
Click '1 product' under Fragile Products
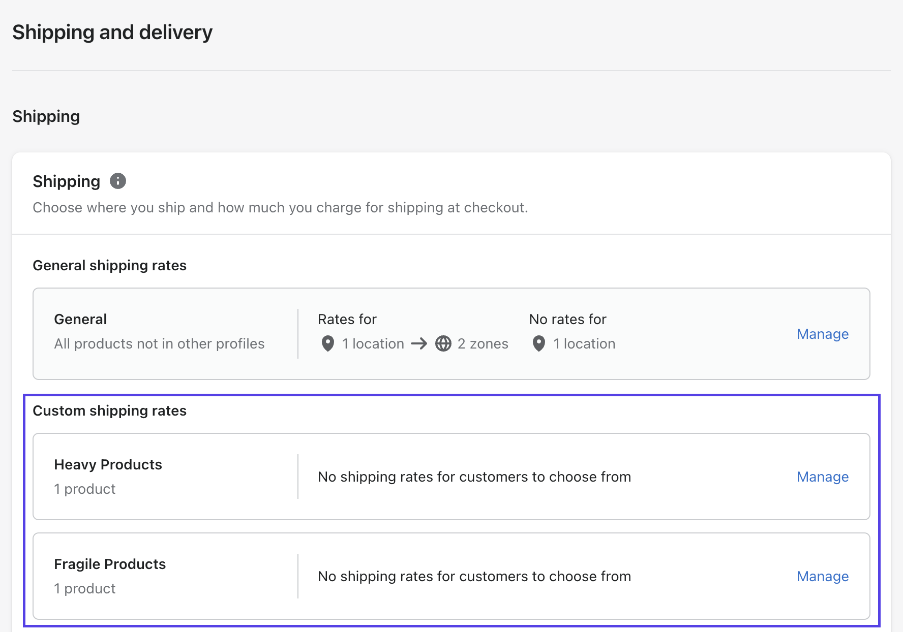[x=85, y=588]
